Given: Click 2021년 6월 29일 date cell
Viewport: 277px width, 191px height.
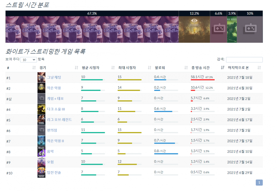Looking at the screenshot, I should click(240, 172).
